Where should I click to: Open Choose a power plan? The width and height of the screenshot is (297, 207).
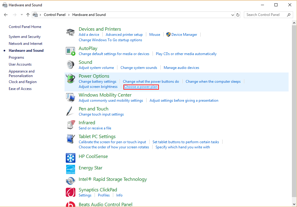coord(141,87)
